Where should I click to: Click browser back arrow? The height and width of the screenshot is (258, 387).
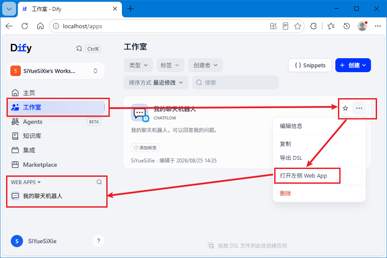(x=9, y=26)
